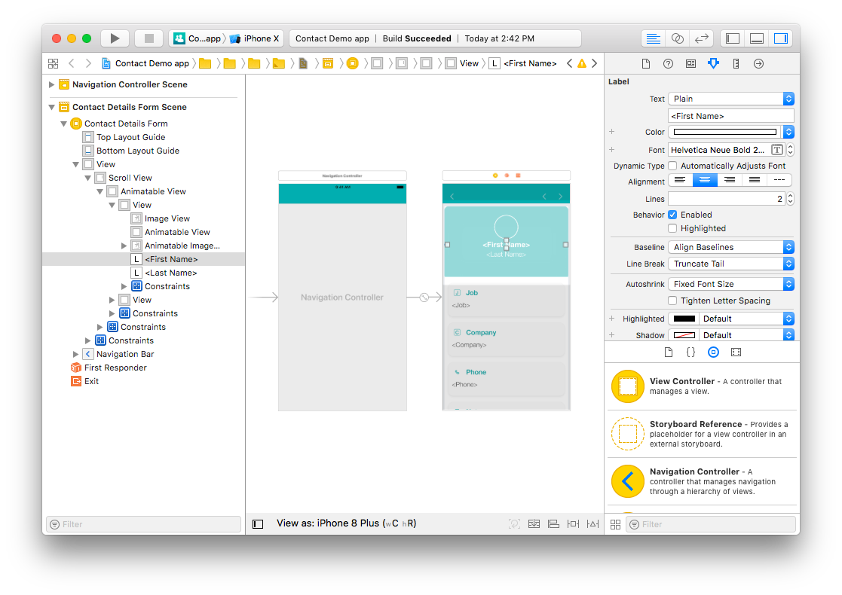Open the Shadow color swatch

[684, 335]
